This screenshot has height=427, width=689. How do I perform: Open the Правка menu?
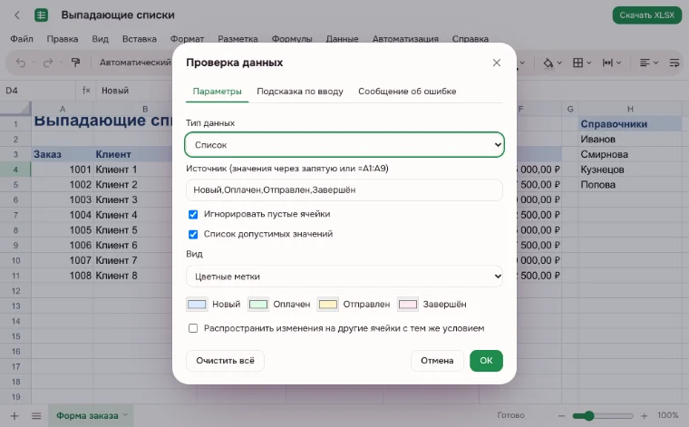pos(63,39)
